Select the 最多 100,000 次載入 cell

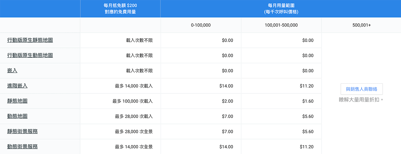(120, 101)
